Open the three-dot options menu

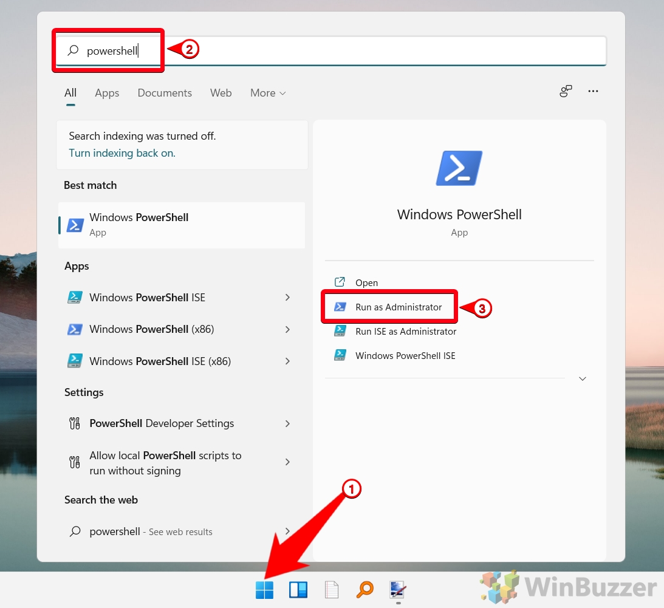(593, 91)
